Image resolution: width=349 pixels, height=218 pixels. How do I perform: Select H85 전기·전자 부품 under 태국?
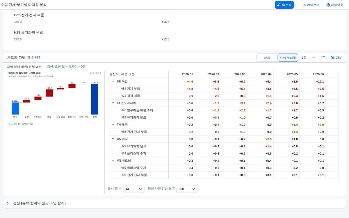tap(134, 132)
